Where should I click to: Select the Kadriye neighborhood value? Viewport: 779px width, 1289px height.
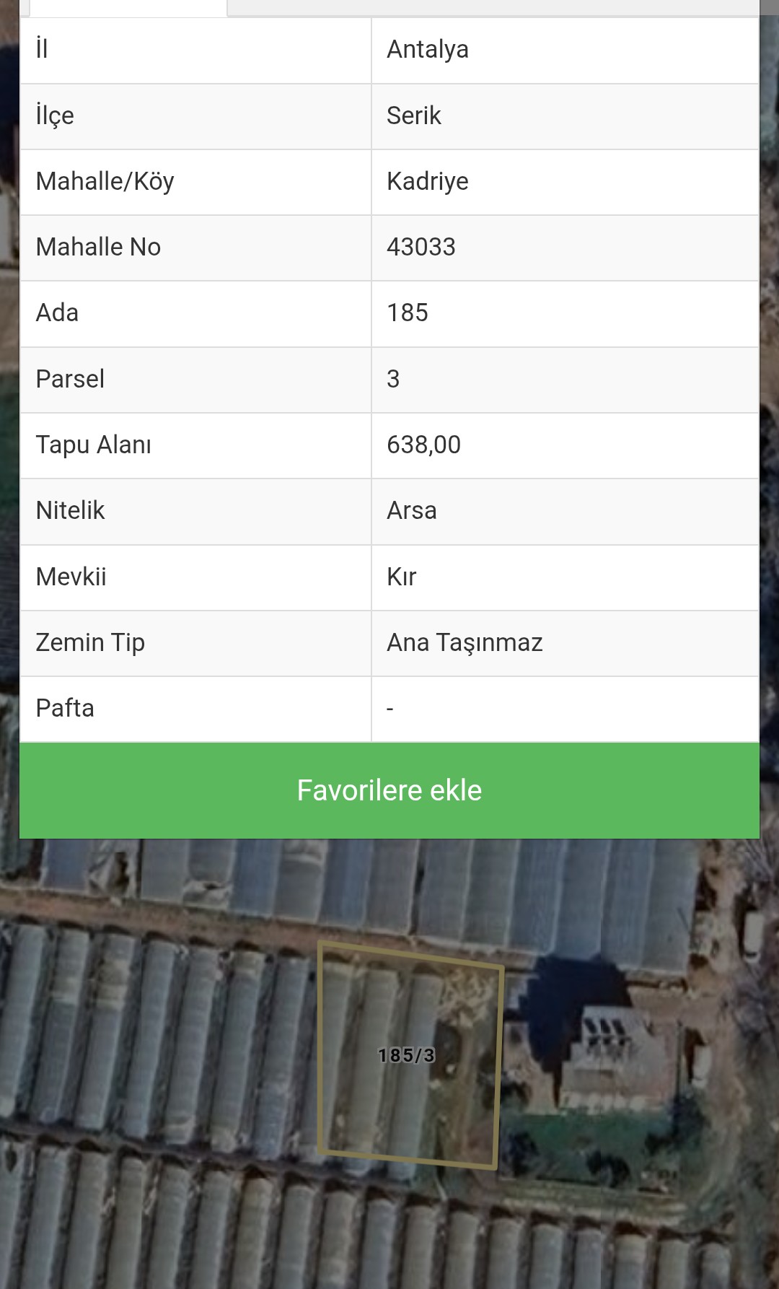428,181
